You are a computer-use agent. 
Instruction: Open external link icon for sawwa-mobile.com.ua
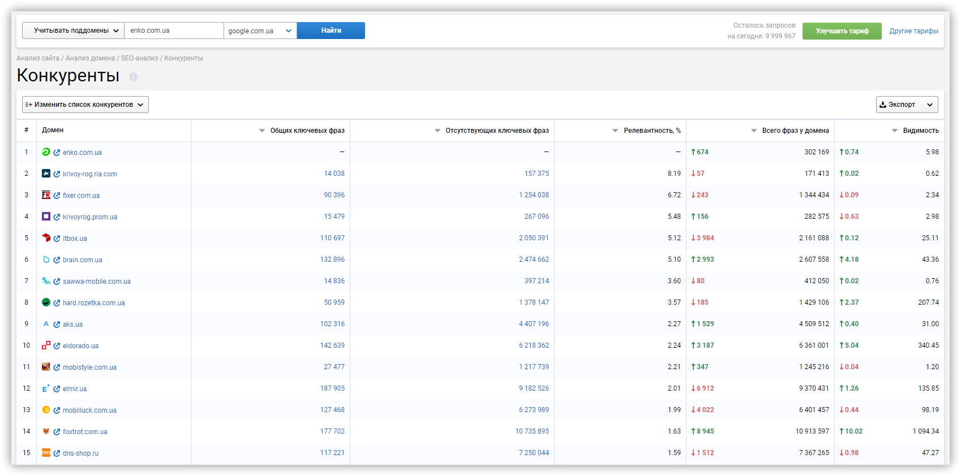point(57,282)
